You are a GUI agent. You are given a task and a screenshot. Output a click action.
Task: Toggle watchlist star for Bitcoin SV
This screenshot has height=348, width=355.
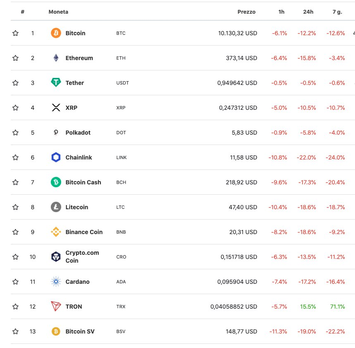click(15, 331)
